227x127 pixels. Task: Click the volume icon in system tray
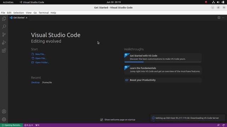[218, 2]
